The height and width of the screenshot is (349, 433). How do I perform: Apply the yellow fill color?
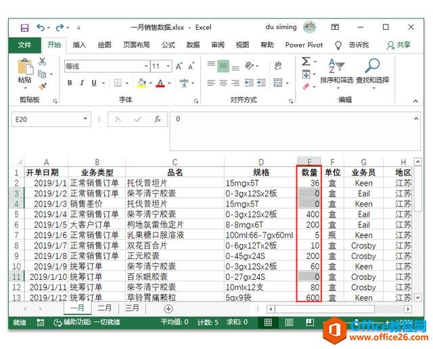pyautogui.click(x=141, y=83)
